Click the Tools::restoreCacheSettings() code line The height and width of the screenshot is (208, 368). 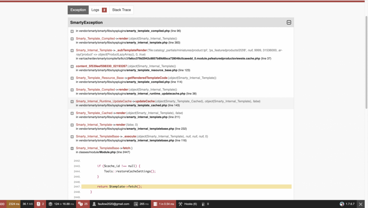(x=130, y=171)
